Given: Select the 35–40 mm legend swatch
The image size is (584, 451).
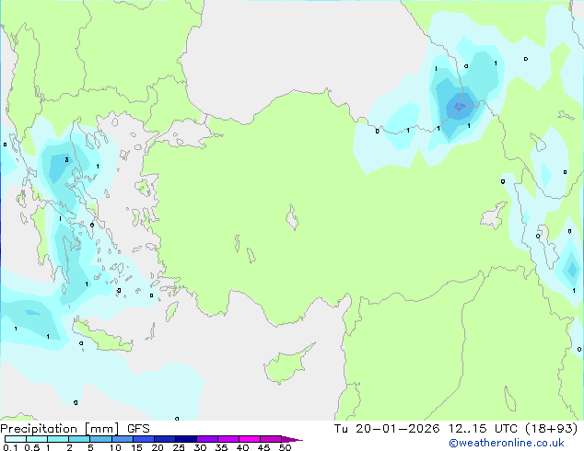Looking at the screenshot, I should click(228, 439).
